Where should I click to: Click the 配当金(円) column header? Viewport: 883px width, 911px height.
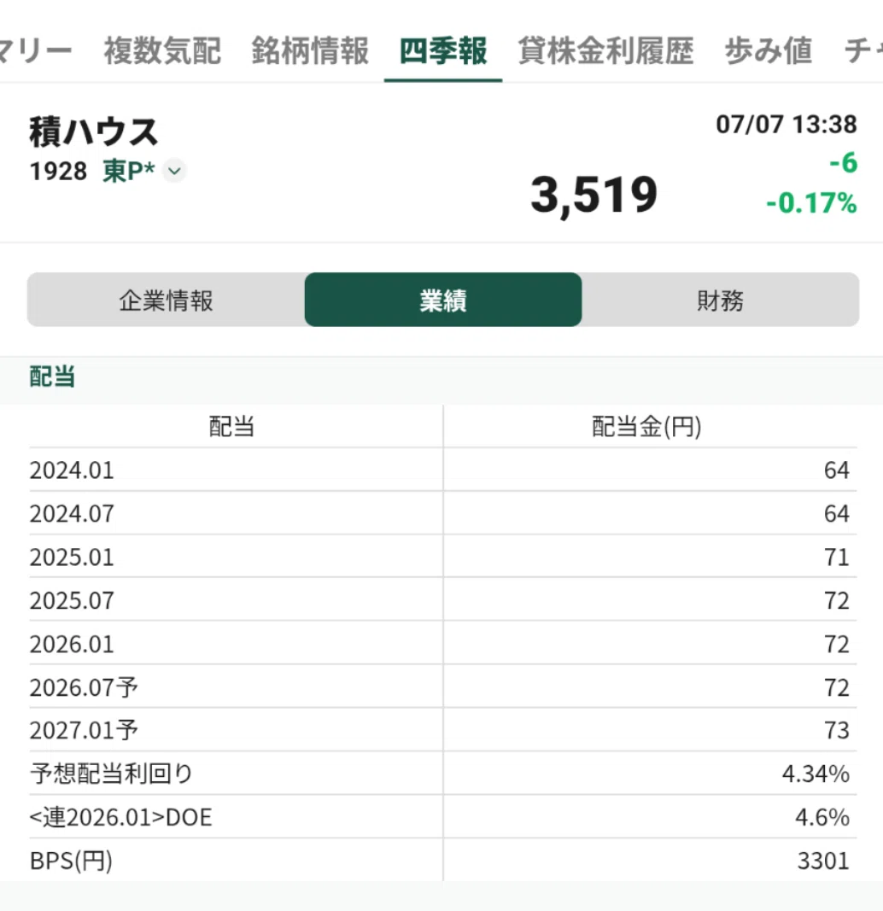(646, 426)
